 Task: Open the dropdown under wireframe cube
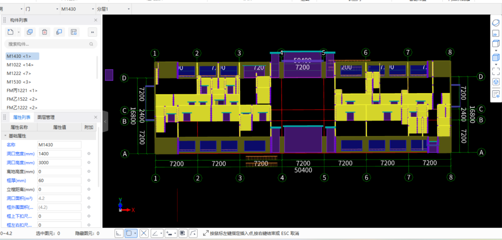click(x=496, y=51)
